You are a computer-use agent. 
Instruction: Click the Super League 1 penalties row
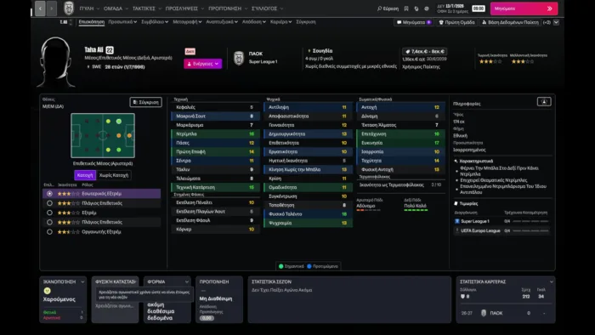(501, 221)
